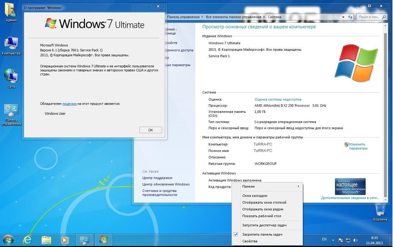Click 'Центр обновления Windows' link
Screen dimensions: 393x247
click(x=166, y=184)
